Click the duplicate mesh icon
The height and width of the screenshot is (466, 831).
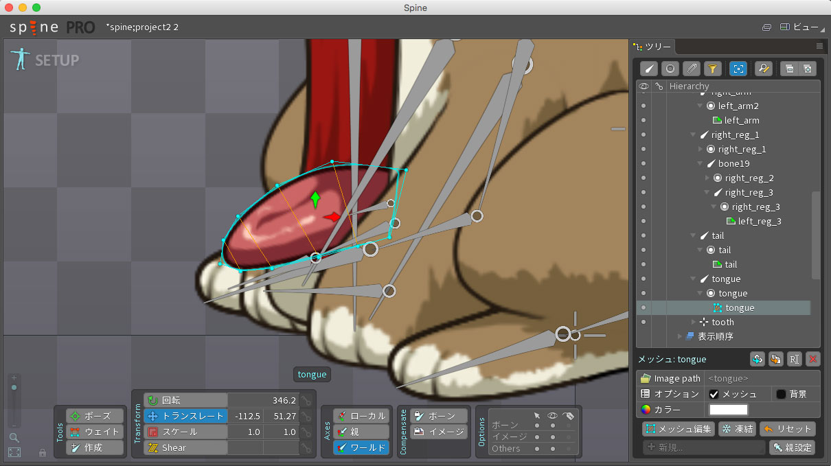click(x=776, y=359)
